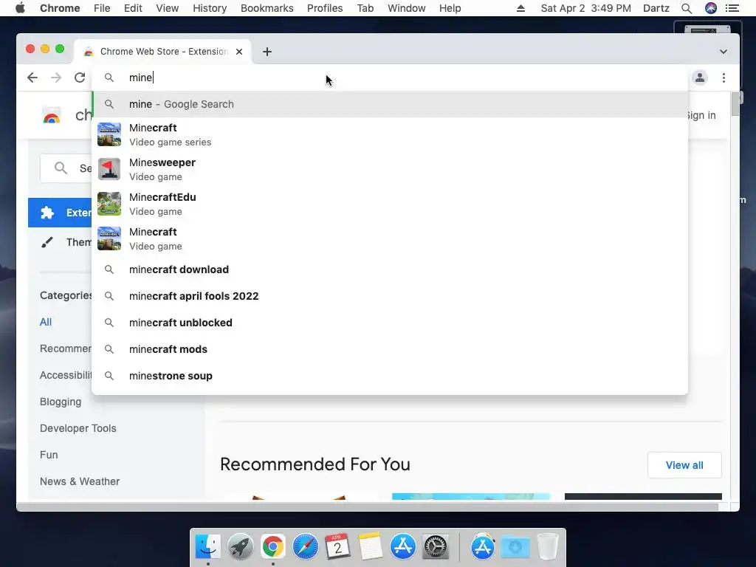Open the Window menu
Screen dimensions: 756x567
(x=407, y=8)
